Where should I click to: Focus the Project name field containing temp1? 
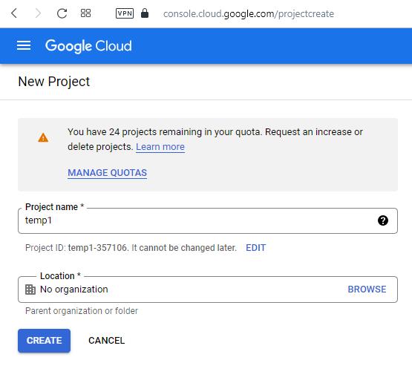(208, 220)
